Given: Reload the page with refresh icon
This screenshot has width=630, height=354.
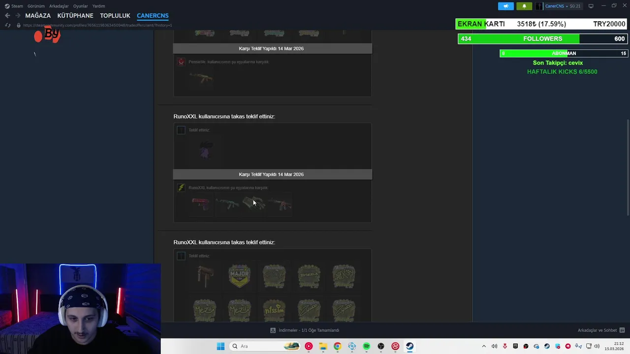Looking at the screenshot, I should point(7,25).
